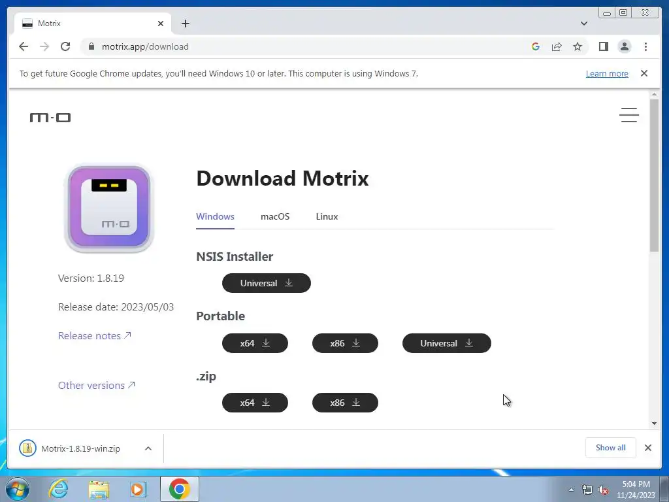
Task: Click the scrollbar up arrow
Action: 654,94
